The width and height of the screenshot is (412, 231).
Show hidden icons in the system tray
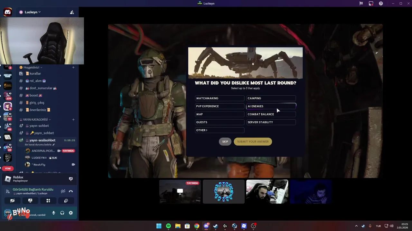tap(356, 226)
